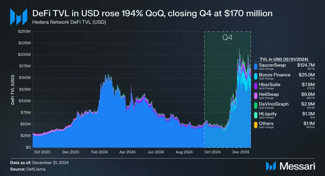
Task: Click the $250M y-axis label
Action: point(24,32)
